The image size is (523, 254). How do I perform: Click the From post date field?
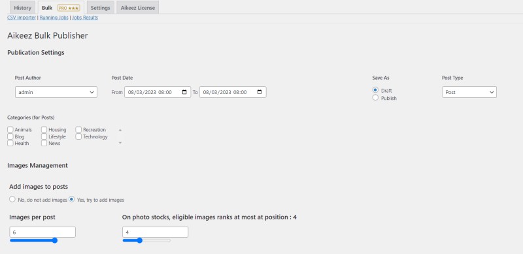158,92
